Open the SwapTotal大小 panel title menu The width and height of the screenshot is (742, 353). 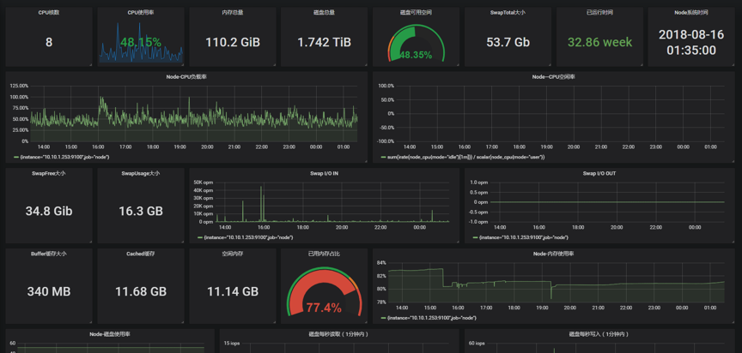point(508,13)
